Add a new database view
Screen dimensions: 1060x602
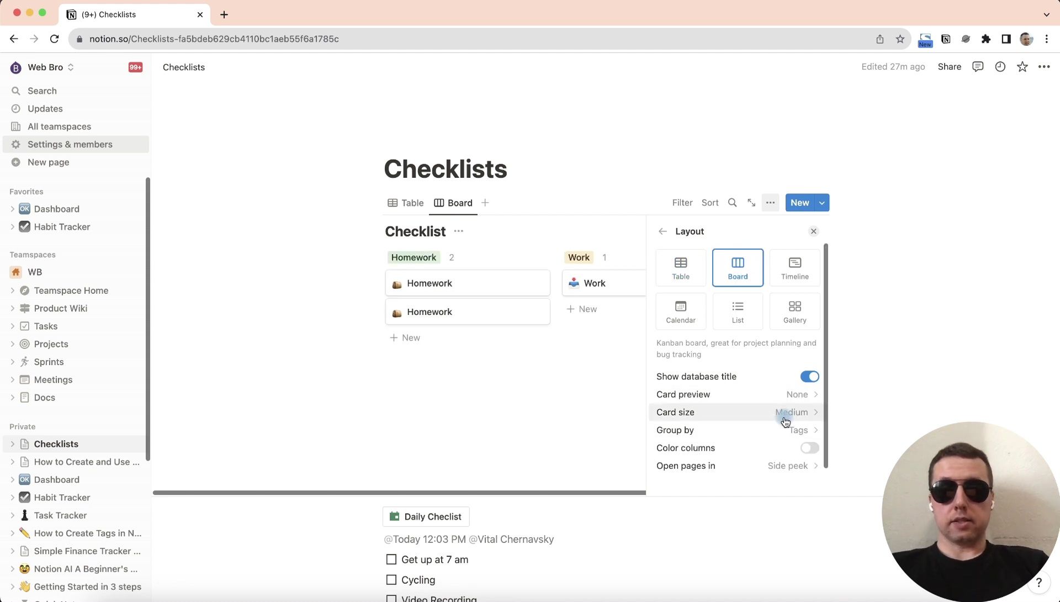click(x=485, y=203)
